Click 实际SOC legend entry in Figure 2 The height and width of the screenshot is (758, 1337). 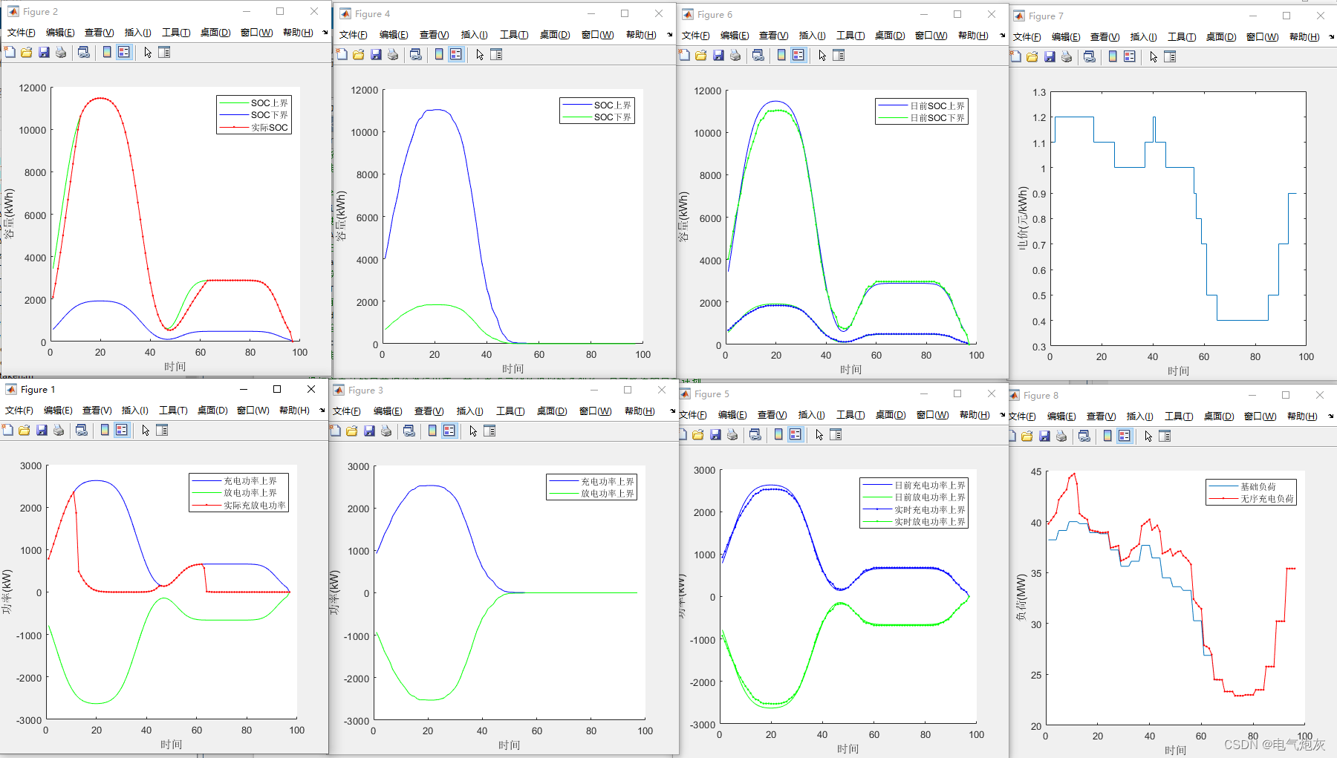[x=269, y=128]
